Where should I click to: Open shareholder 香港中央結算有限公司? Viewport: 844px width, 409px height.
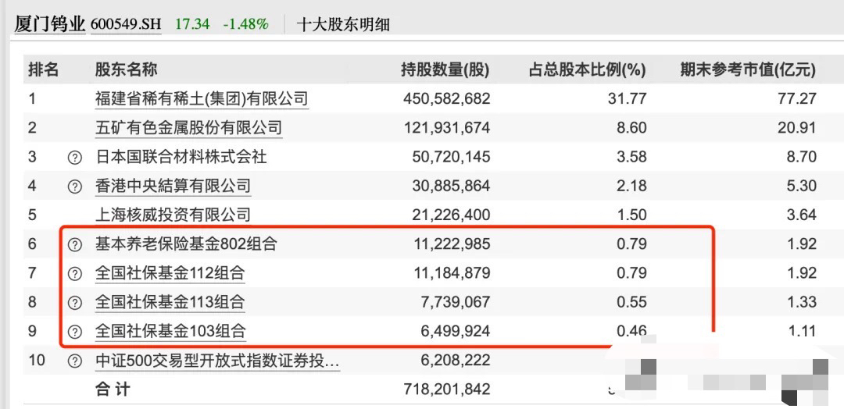pos(173,186)
